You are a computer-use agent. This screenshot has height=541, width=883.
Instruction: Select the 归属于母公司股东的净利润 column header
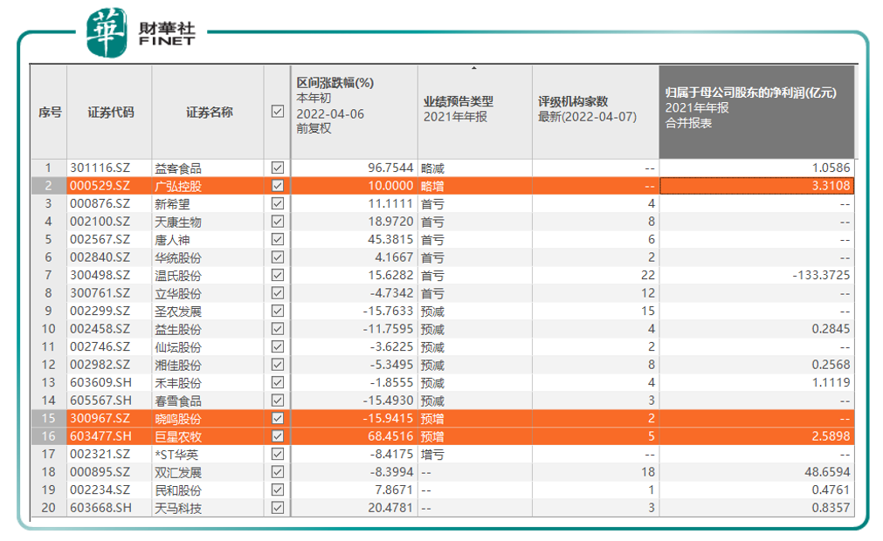(757, 113)
